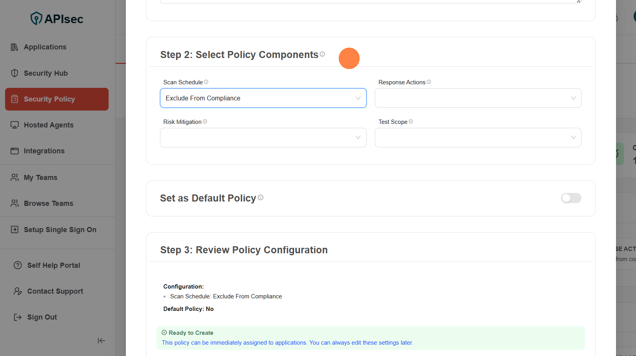636x356 pixels.
Task: Open My Teams from sidebar
Action: pyautogui.click(x=40, y=178)
